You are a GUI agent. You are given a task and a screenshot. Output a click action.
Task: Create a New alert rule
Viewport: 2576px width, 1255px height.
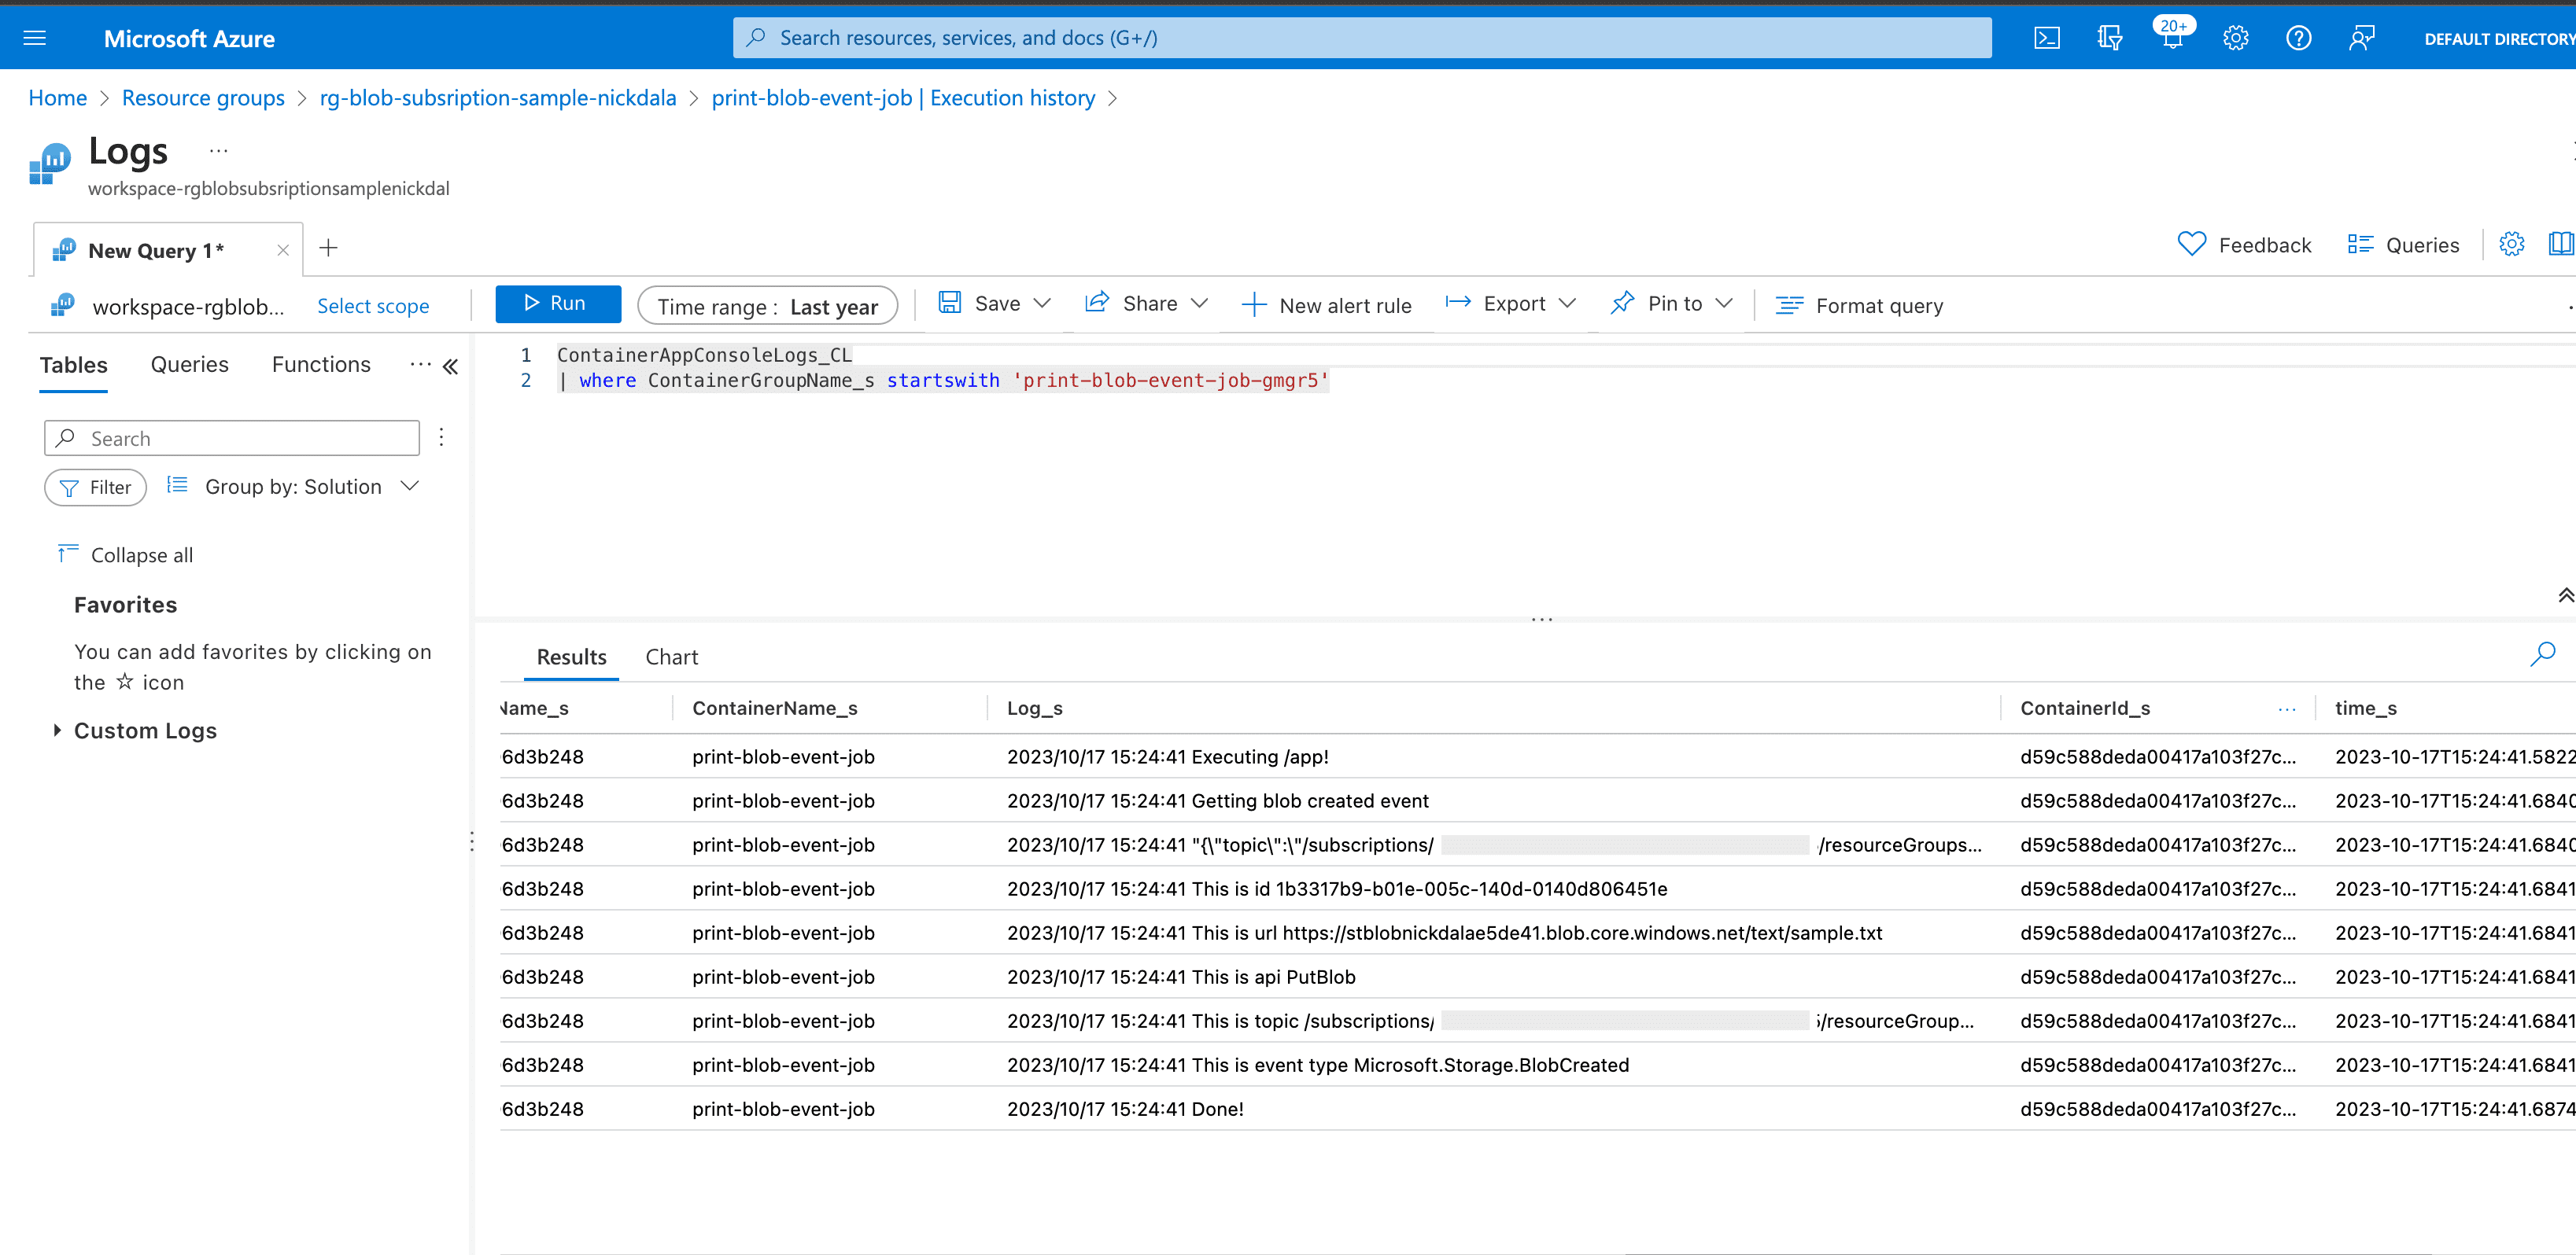click(x=1326, y=305)
